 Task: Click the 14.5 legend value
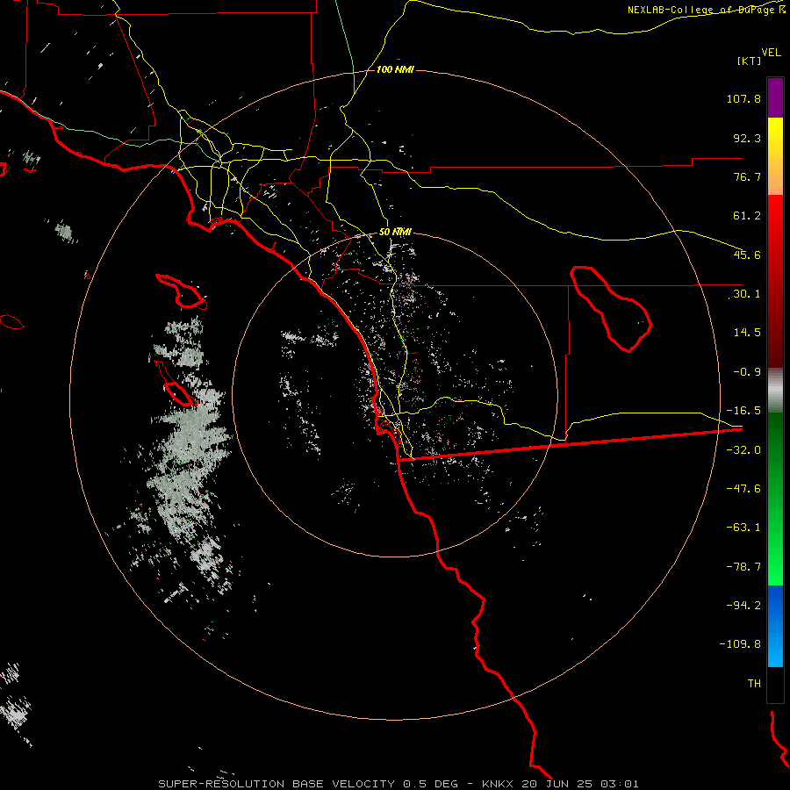pyautogui.click(x=747, y=333)
